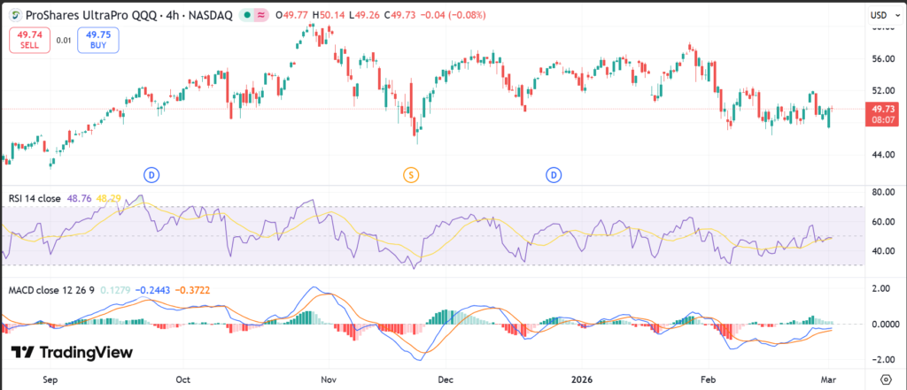Click the first dividend D marker near October
907x390 pixels.
(151, 174)
